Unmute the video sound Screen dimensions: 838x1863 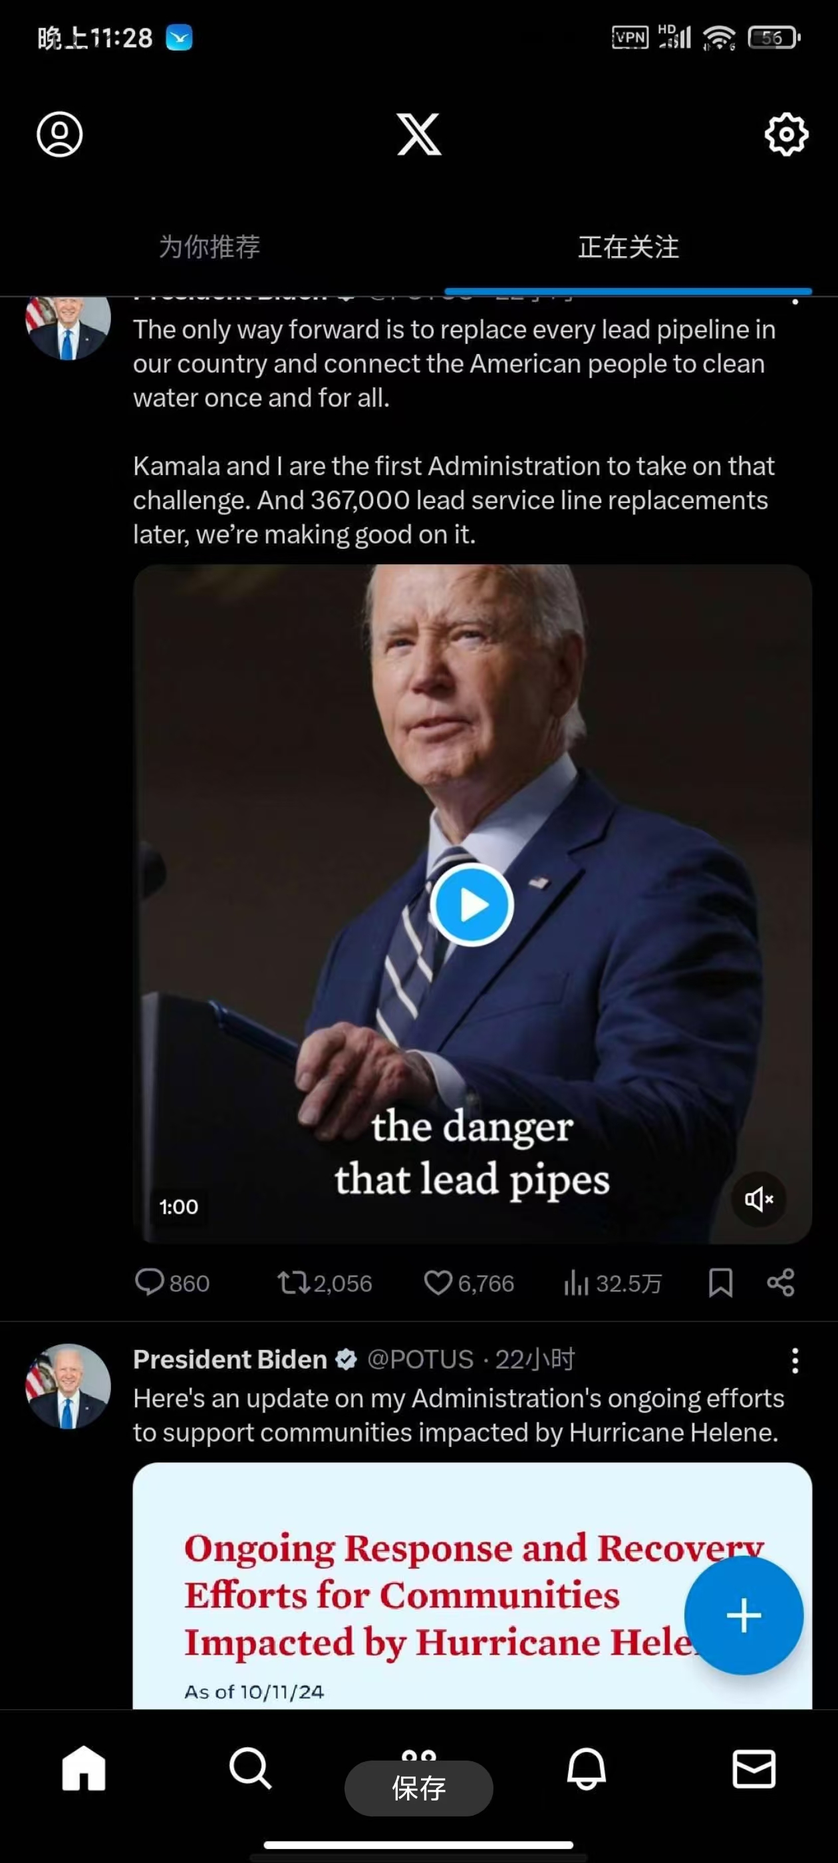point(758,1199)
